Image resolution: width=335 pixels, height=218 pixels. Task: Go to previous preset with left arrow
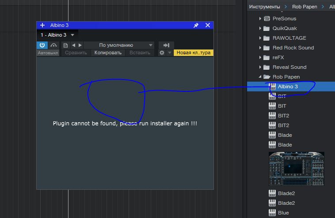click(x=74, y=45)
